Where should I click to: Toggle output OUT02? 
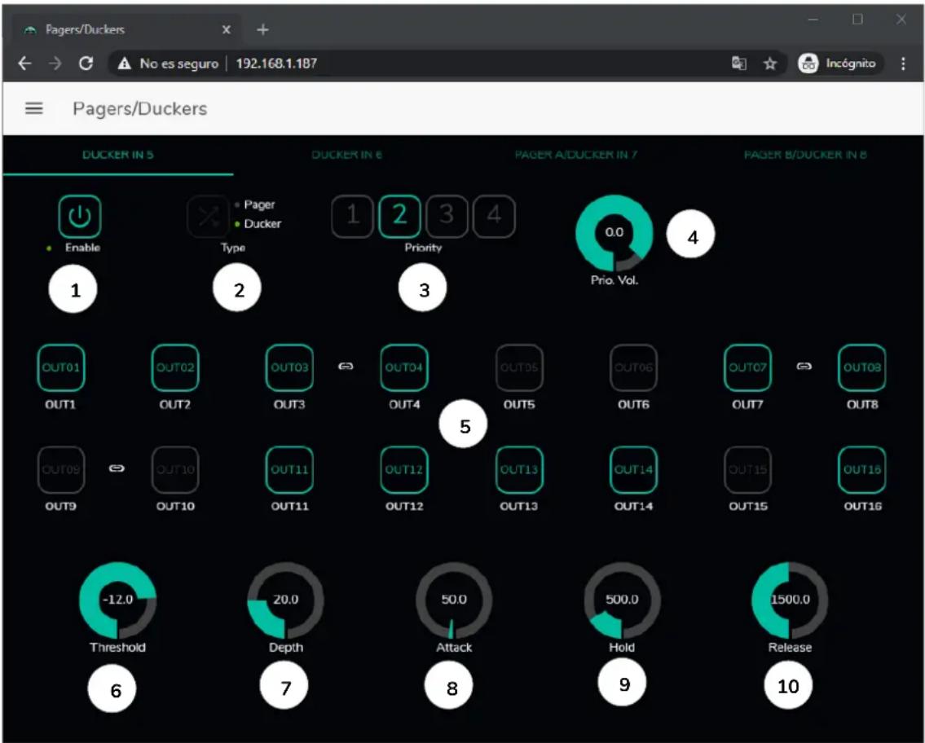pyautogui.click(x=175, y=368)
